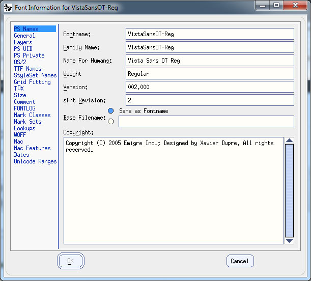Open the WOFF section
311x281 pixels.
pos(20,135)
